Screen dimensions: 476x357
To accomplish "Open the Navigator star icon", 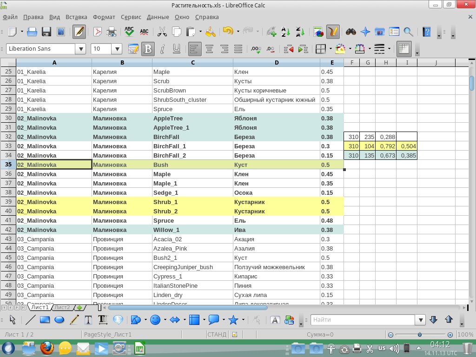I will pyautogui.click(x=366, y=32).
